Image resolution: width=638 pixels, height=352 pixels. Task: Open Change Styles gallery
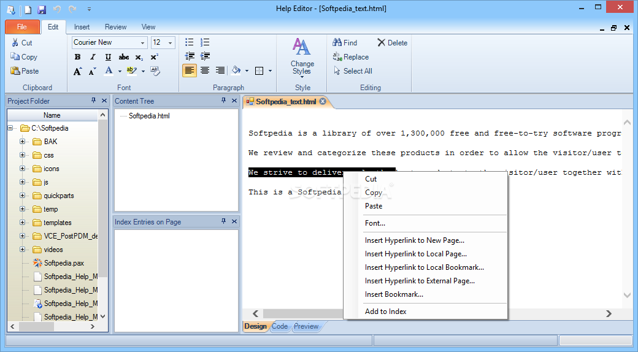coord(302,58)
